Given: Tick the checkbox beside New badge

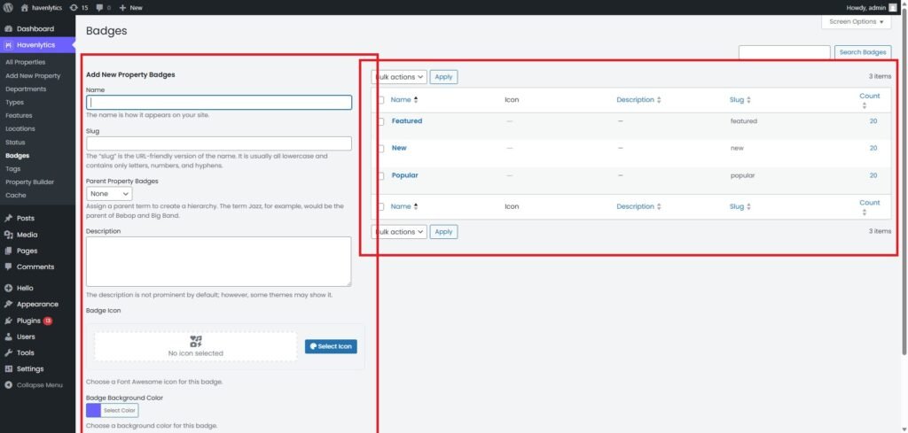Looking at the screenshot, I should point(380,149).
